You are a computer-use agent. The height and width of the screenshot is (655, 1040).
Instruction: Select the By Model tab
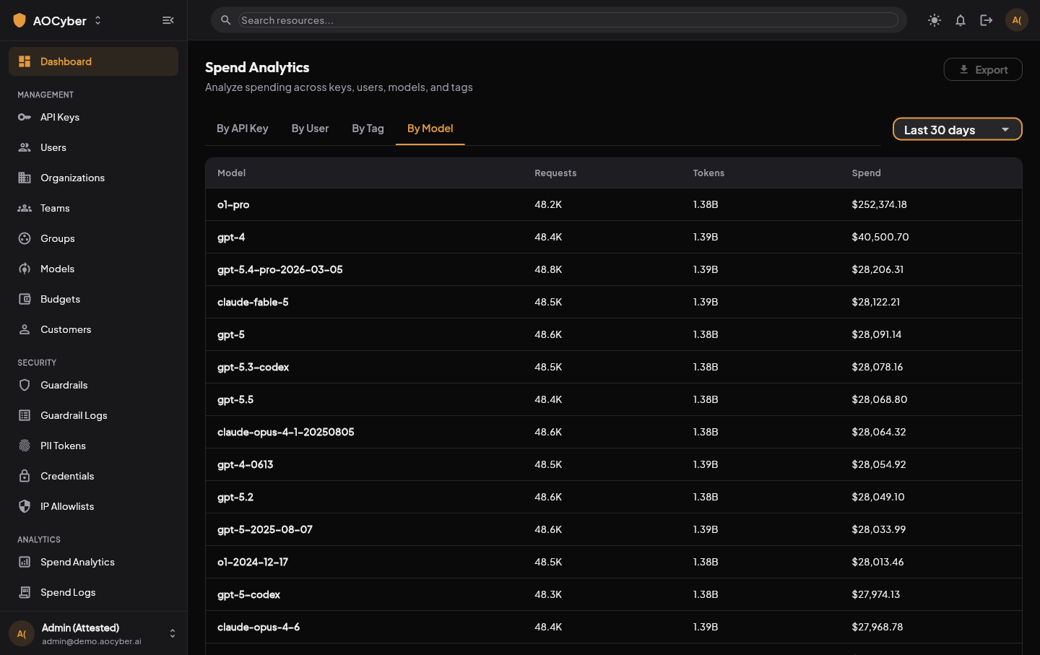tap(430, 128)
